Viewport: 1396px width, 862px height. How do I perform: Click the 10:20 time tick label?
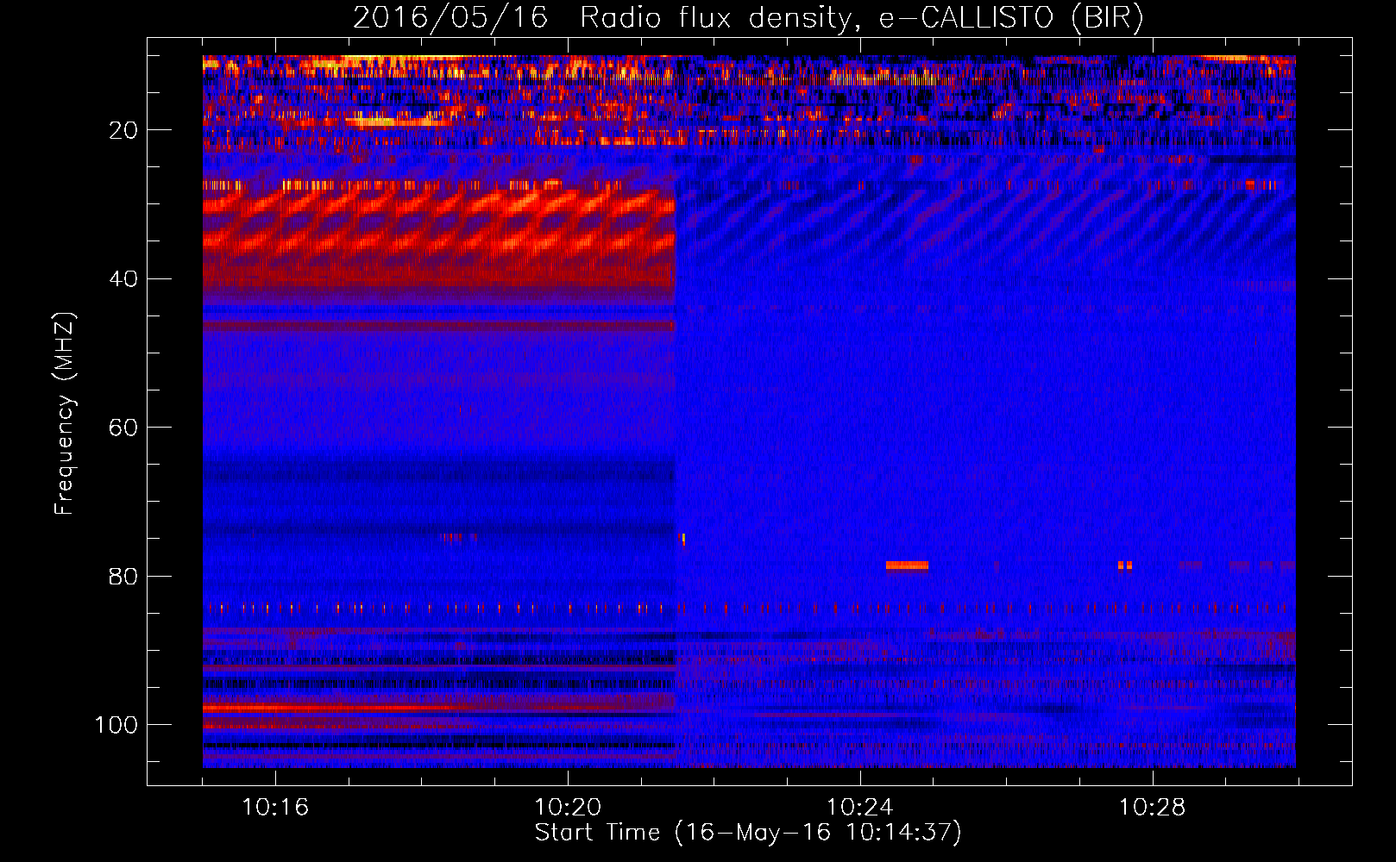point(568,808)
